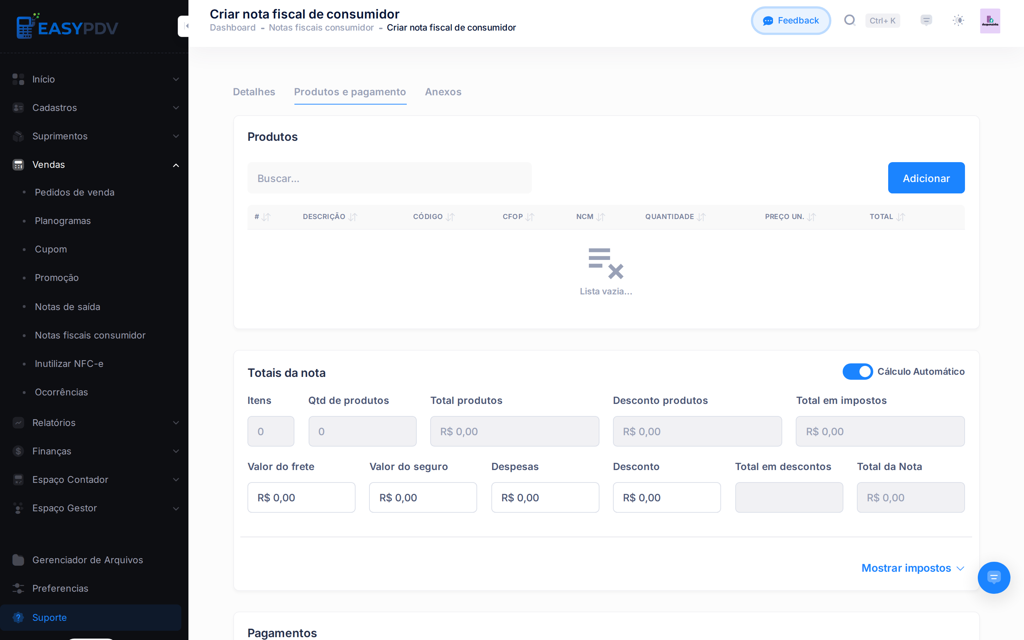1024x640 pixels.
Task: Open the floating chat support bubble
Action: point(993,577)
